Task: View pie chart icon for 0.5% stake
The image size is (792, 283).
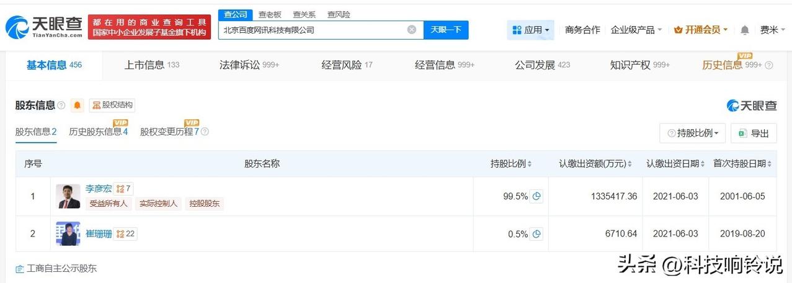Action: pos(537,234)
